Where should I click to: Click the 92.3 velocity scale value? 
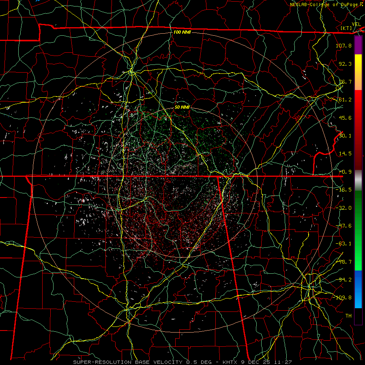[345, 64]
